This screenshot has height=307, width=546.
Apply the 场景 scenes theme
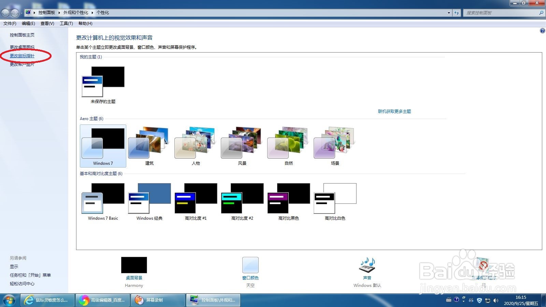point(335,146)
